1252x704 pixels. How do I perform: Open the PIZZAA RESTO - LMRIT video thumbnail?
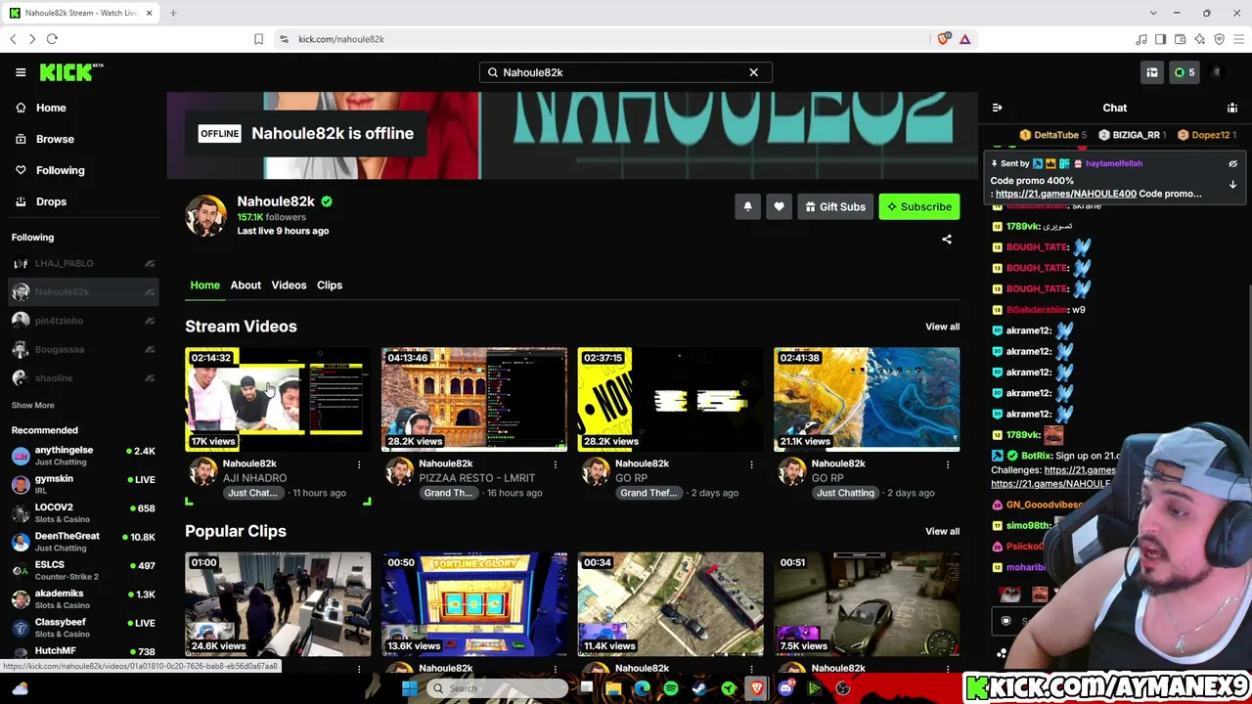click(474, 399)
